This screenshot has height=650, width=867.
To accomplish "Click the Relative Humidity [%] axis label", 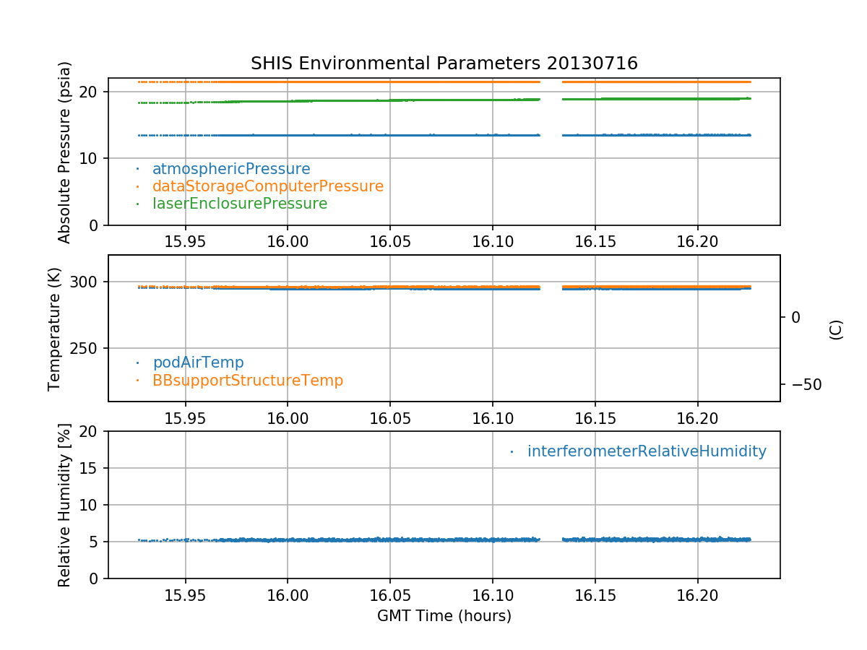I will pyautogui.click(x=65, y=505).
